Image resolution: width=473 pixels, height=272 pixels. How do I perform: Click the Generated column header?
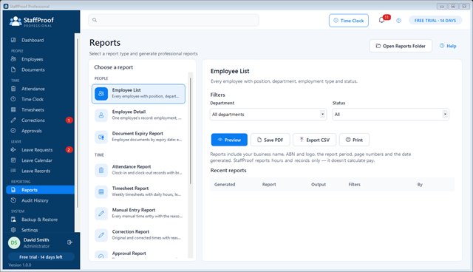[225, 184]
